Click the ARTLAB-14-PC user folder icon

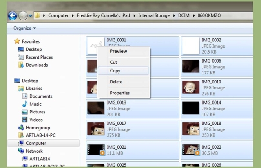[21, 135]
